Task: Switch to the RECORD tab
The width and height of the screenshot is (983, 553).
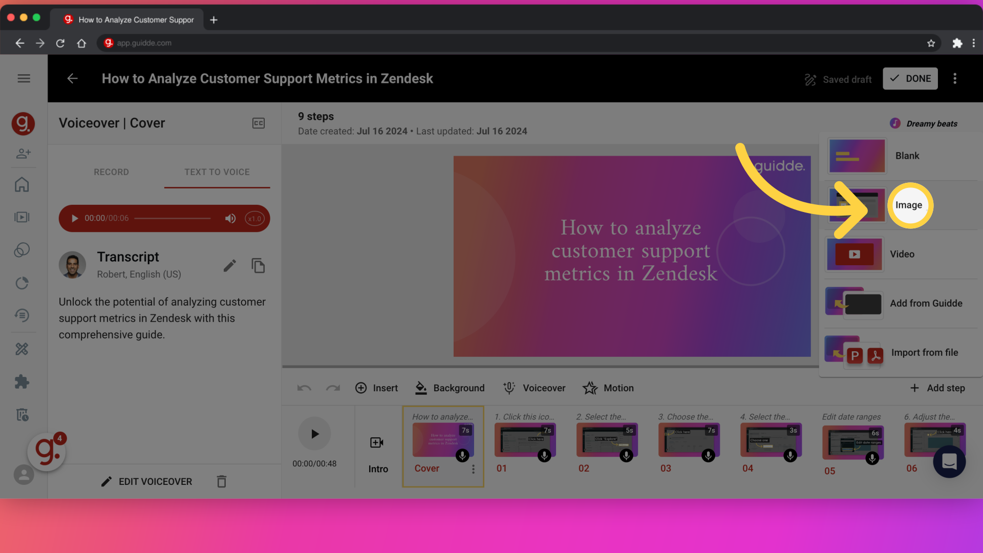Action: (x=111, y=172)
